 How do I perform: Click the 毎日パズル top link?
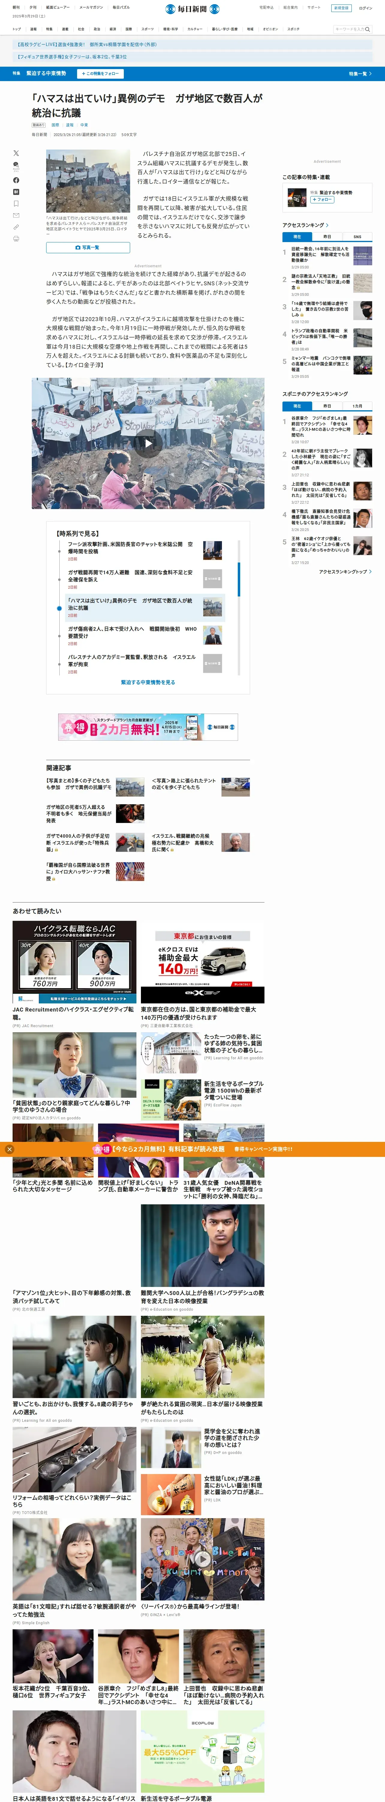point(121,7)
